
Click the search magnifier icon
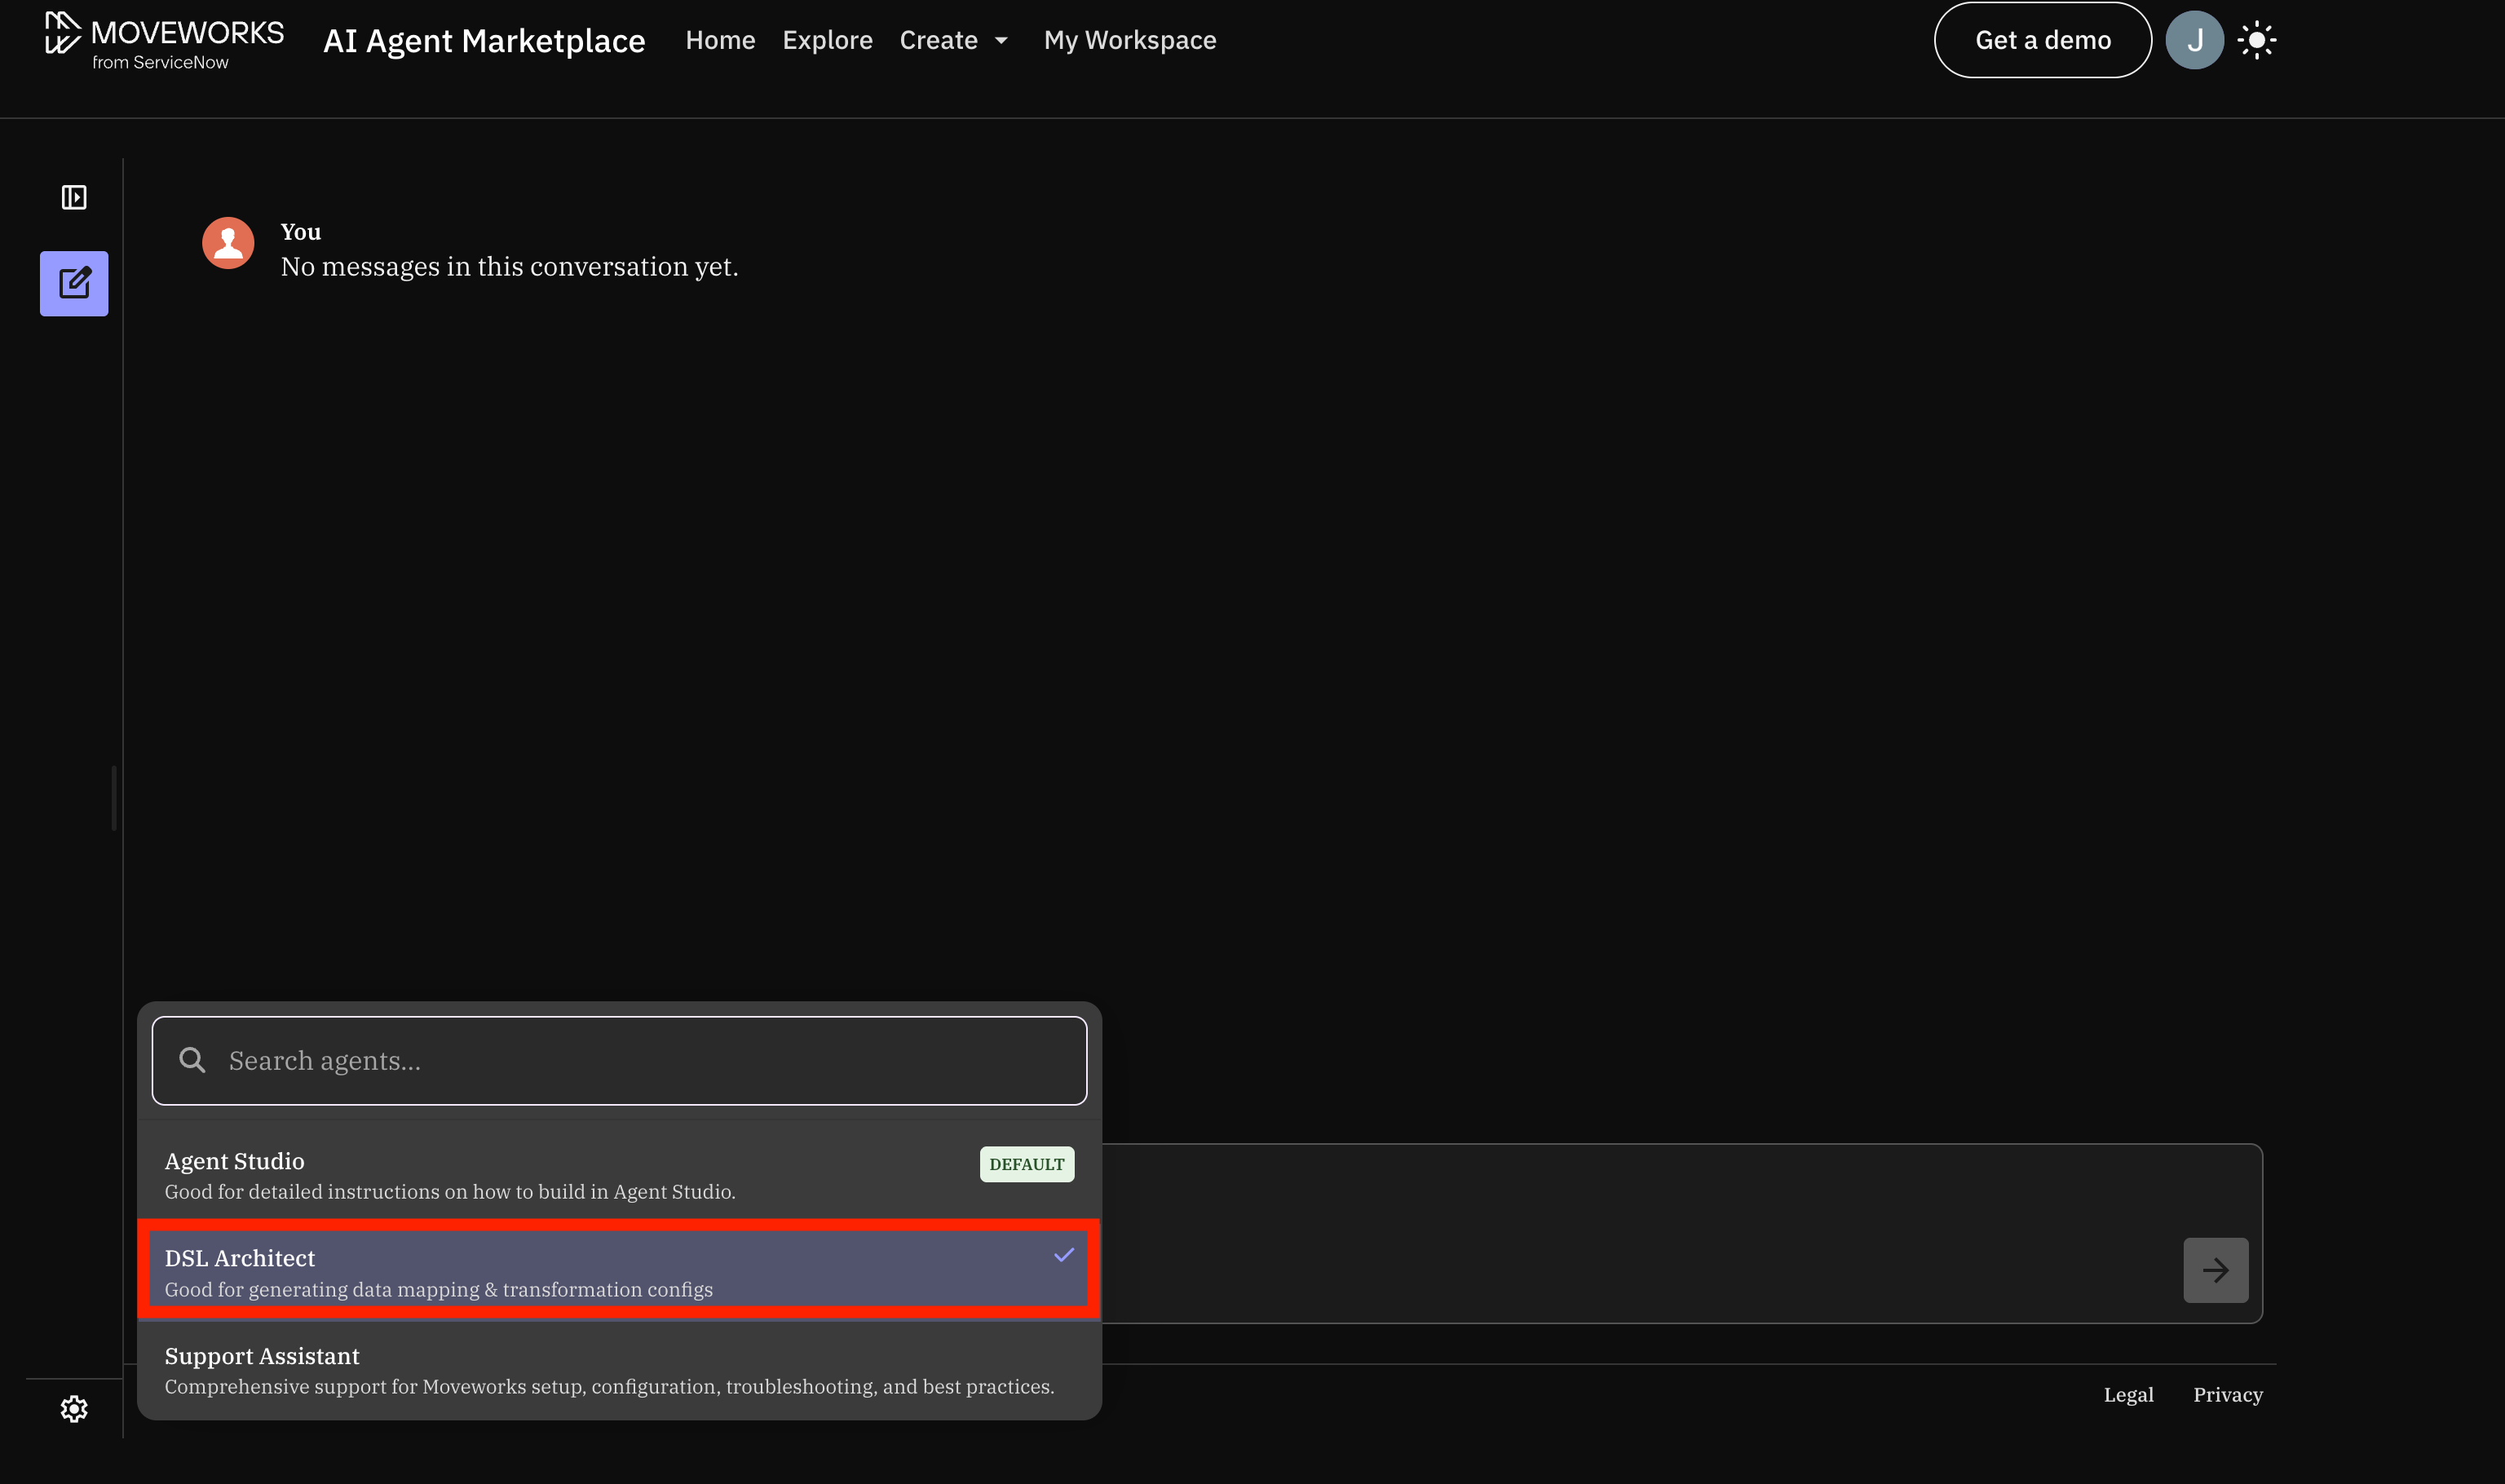pos(192,1060)
